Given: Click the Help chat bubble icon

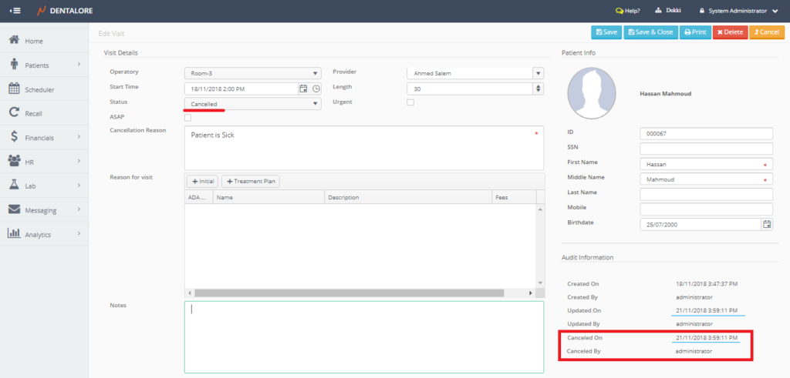Looking at the screenshot, I should (x=619, y=11).
